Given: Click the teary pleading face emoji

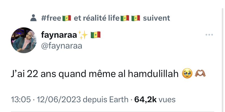Looking at the screenshot, I should click(x=187, y=73).
